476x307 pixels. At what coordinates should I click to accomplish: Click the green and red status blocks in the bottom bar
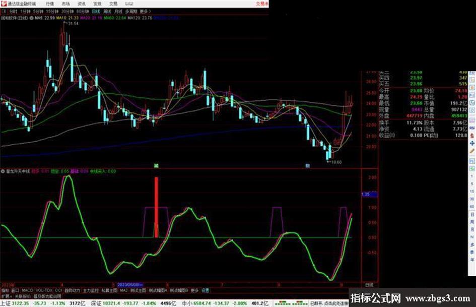(x=291, y=303)
